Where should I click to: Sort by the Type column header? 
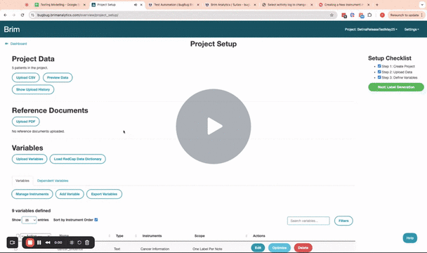point(119,236)
